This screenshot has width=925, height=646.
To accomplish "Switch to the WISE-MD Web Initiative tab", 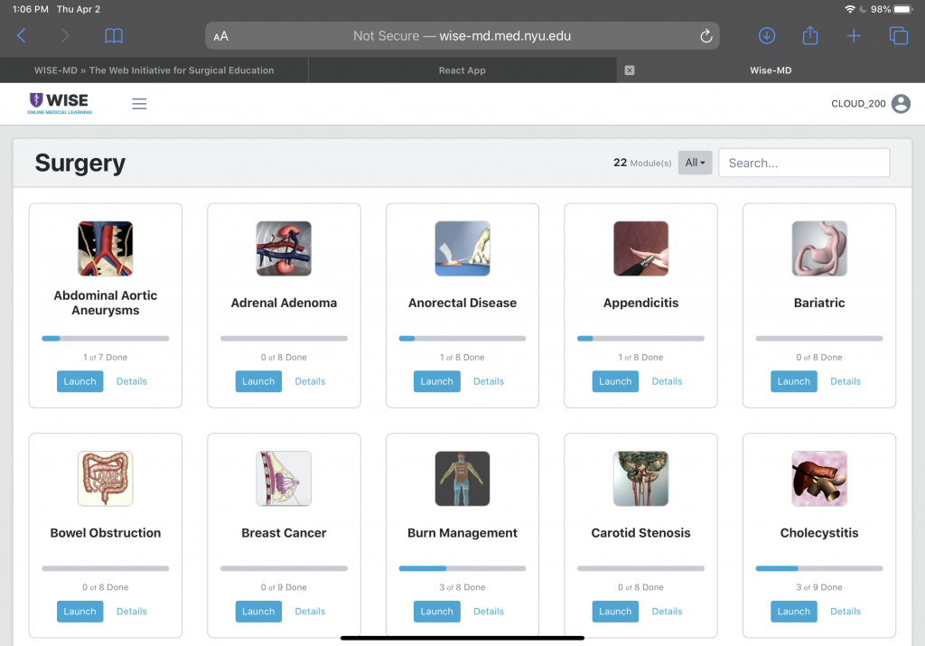I will [154, 70].
